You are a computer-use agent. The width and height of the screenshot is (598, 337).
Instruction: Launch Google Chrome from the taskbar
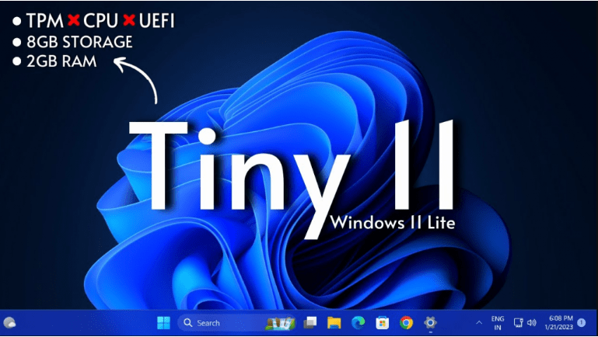[406, 323]
